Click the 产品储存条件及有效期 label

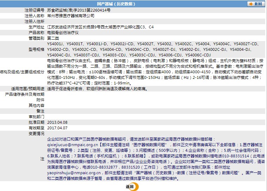coord(25,94)
